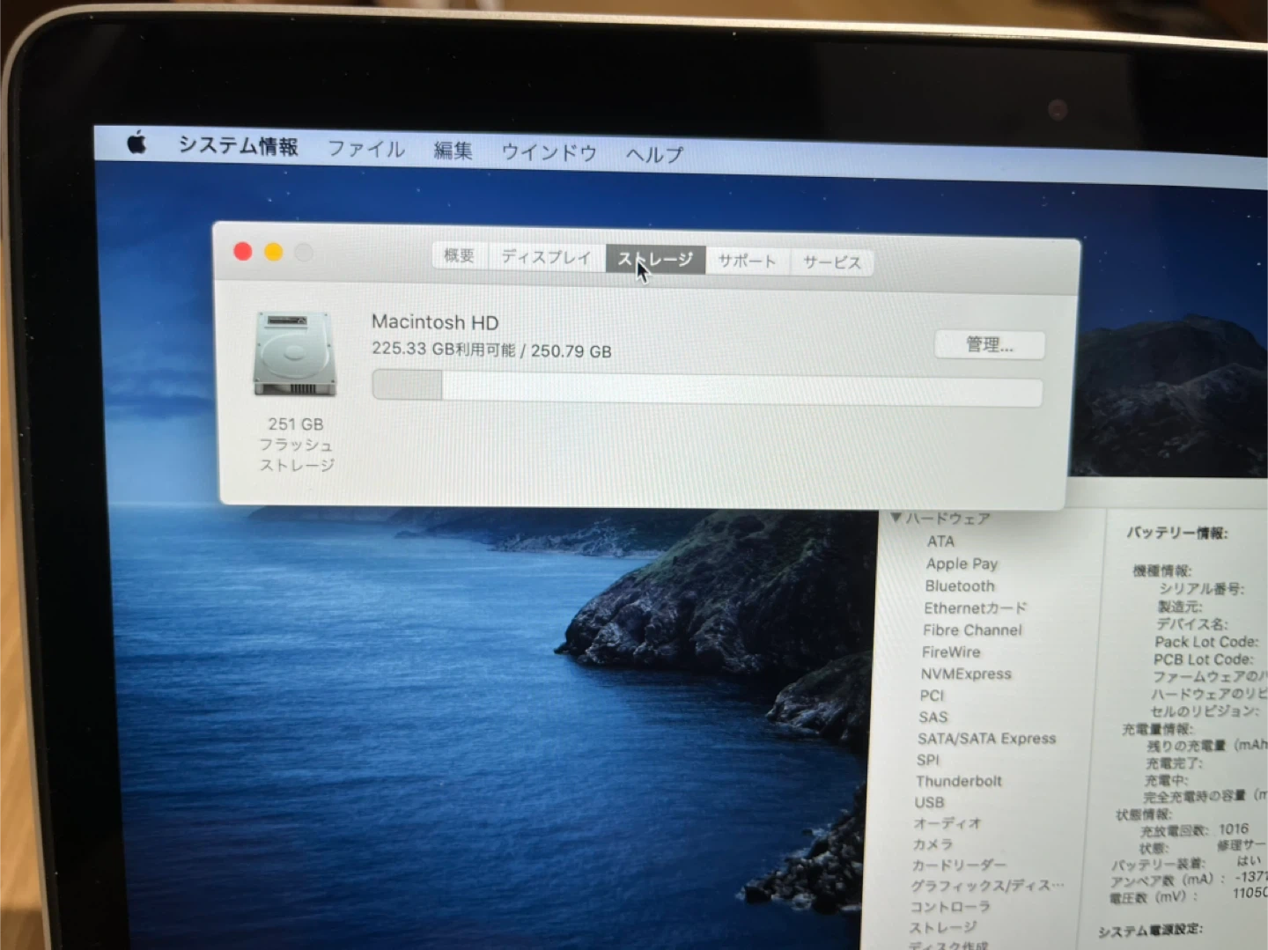Select カメラ in hardware list

coord(933,843)
